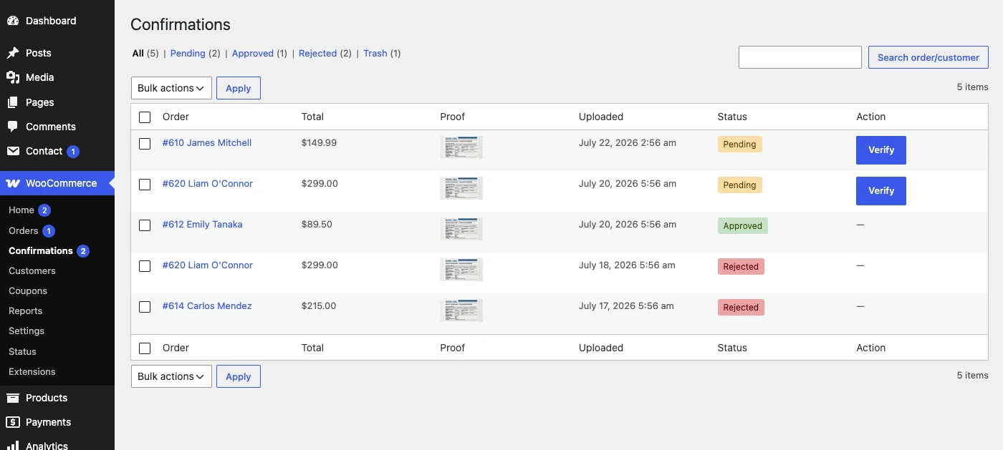Viewport: 1003px width, 450px height.
Task: Open rejected order link #620 Liam O'Connor
Action: click(x=208, y=265)
